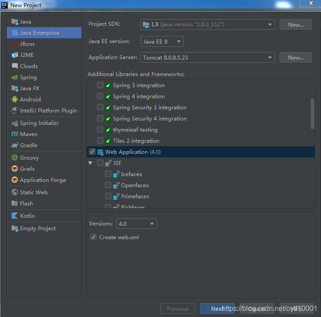Viewport: 321px width, 317px height.
Task: Select the Spring Initializr icon
Action: tap(15, 123)
